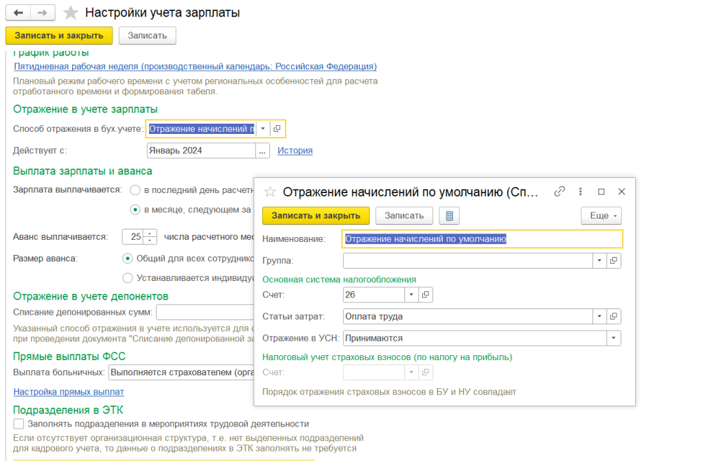Copy link icon in dialog title bar
This screenshot has height=461, width=703.
560,192
